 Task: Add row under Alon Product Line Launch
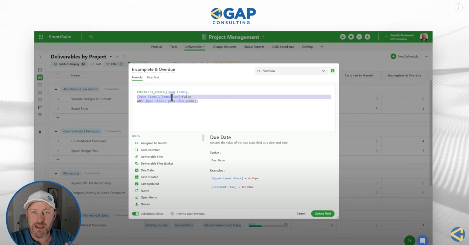point(58,117)
